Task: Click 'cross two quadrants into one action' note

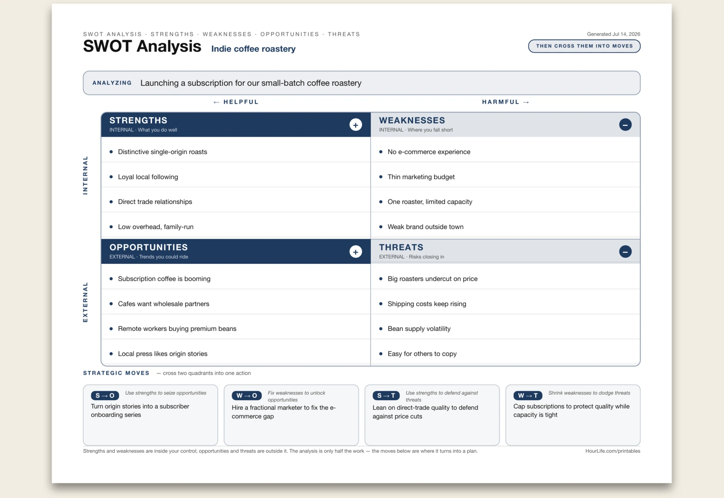Action: pyautogui.click(x=204, y=373)
